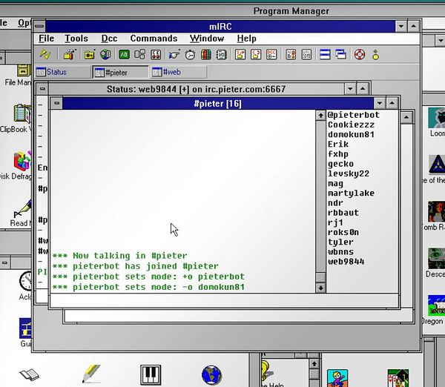Click the Tomb Raider icon in Program Manager
The width and height of the screenshot is (445, 387).
[x=437, y=211]
